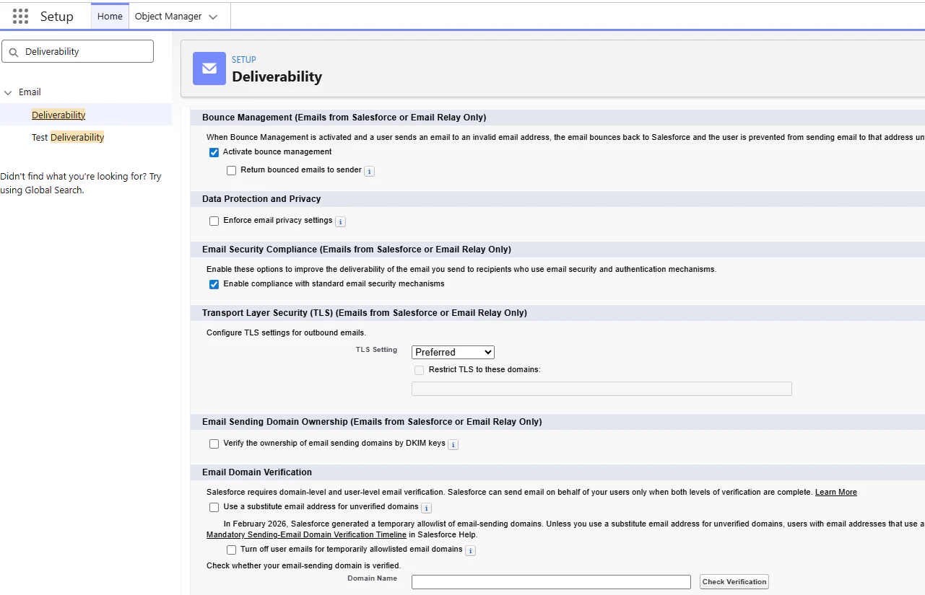Collapse the Email section in sidebar
The width and height of the screenshot is (925, 595).
[8, 92]
